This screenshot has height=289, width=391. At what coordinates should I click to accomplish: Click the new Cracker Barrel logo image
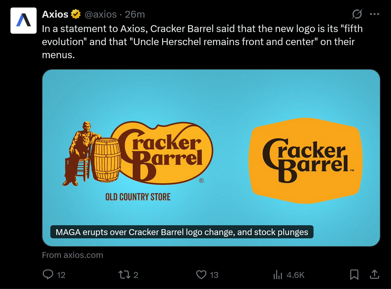(x=305, y=161)
